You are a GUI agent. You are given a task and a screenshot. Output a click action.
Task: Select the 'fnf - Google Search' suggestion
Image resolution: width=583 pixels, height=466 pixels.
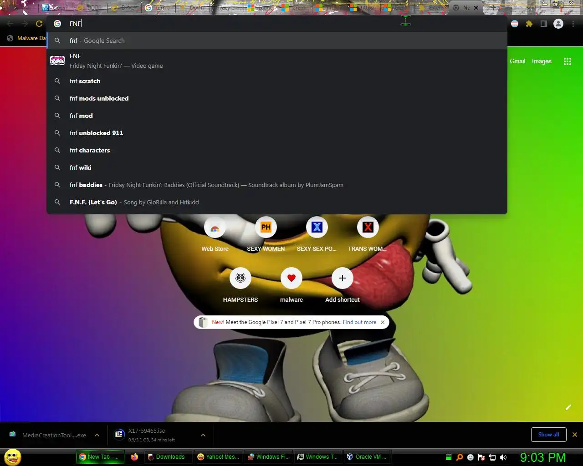point(277,41)
